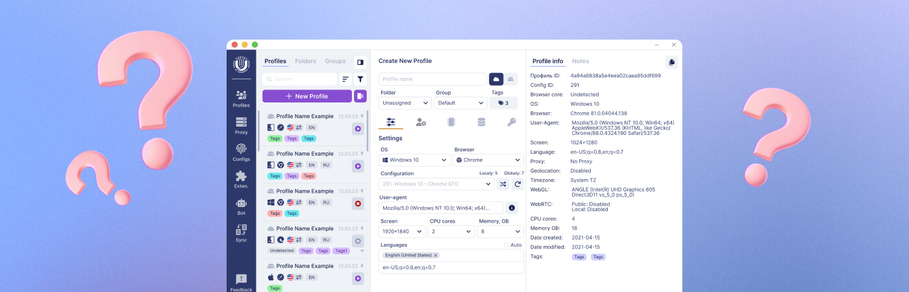Click the Profile name input field
Image resolution: width=909 pixels, height=292 pixels.
432,79
